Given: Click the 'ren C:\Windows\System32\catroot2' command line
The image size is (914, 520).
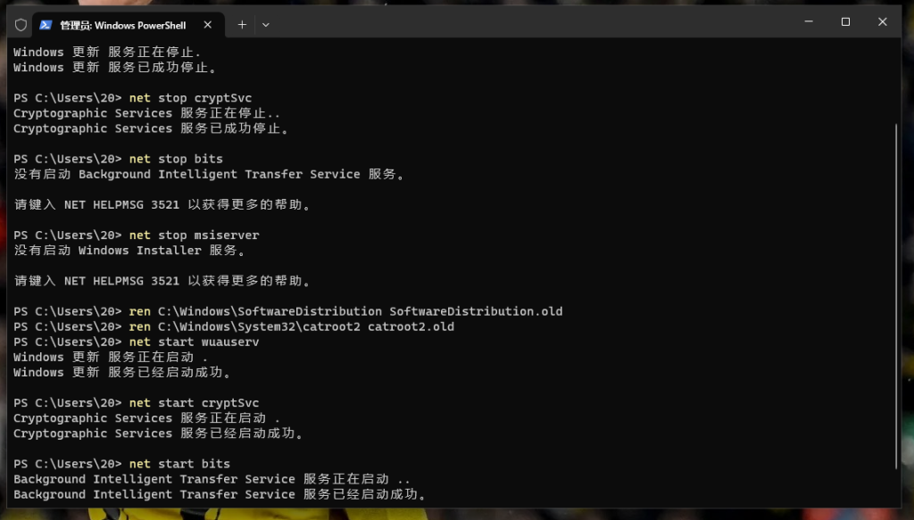Looking at the screenshot, I should coord(234,326).
